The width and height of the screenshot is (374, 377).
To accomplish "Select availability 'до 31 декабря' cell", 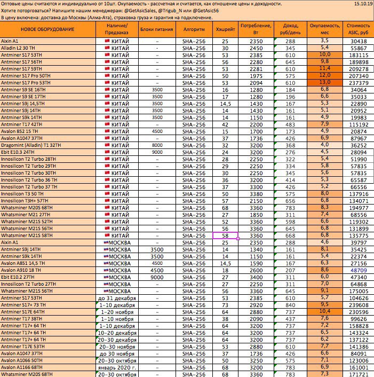I will (x=117, y=298).
